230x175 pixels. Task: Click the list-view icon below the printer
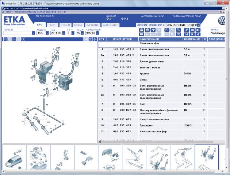(141, 34)
